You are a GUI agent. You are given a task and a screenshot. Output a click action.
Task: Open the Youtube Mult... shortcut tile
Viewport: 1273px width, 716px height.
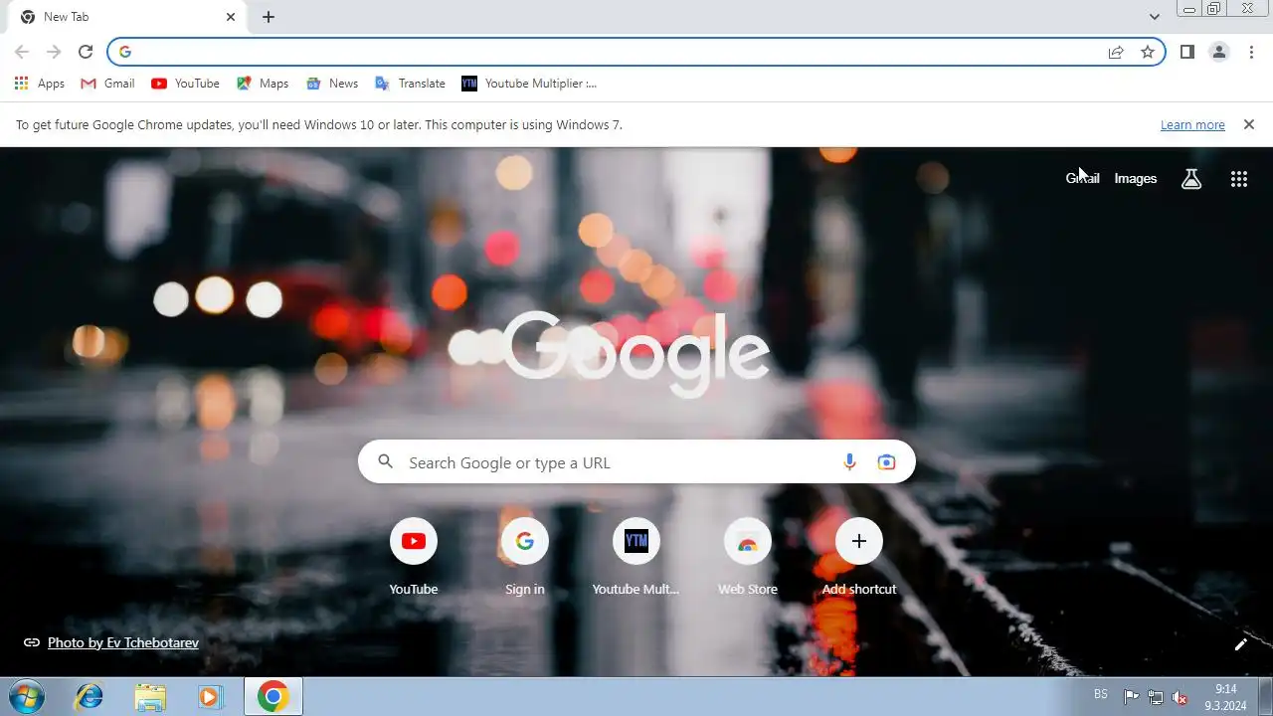(636, 558)
